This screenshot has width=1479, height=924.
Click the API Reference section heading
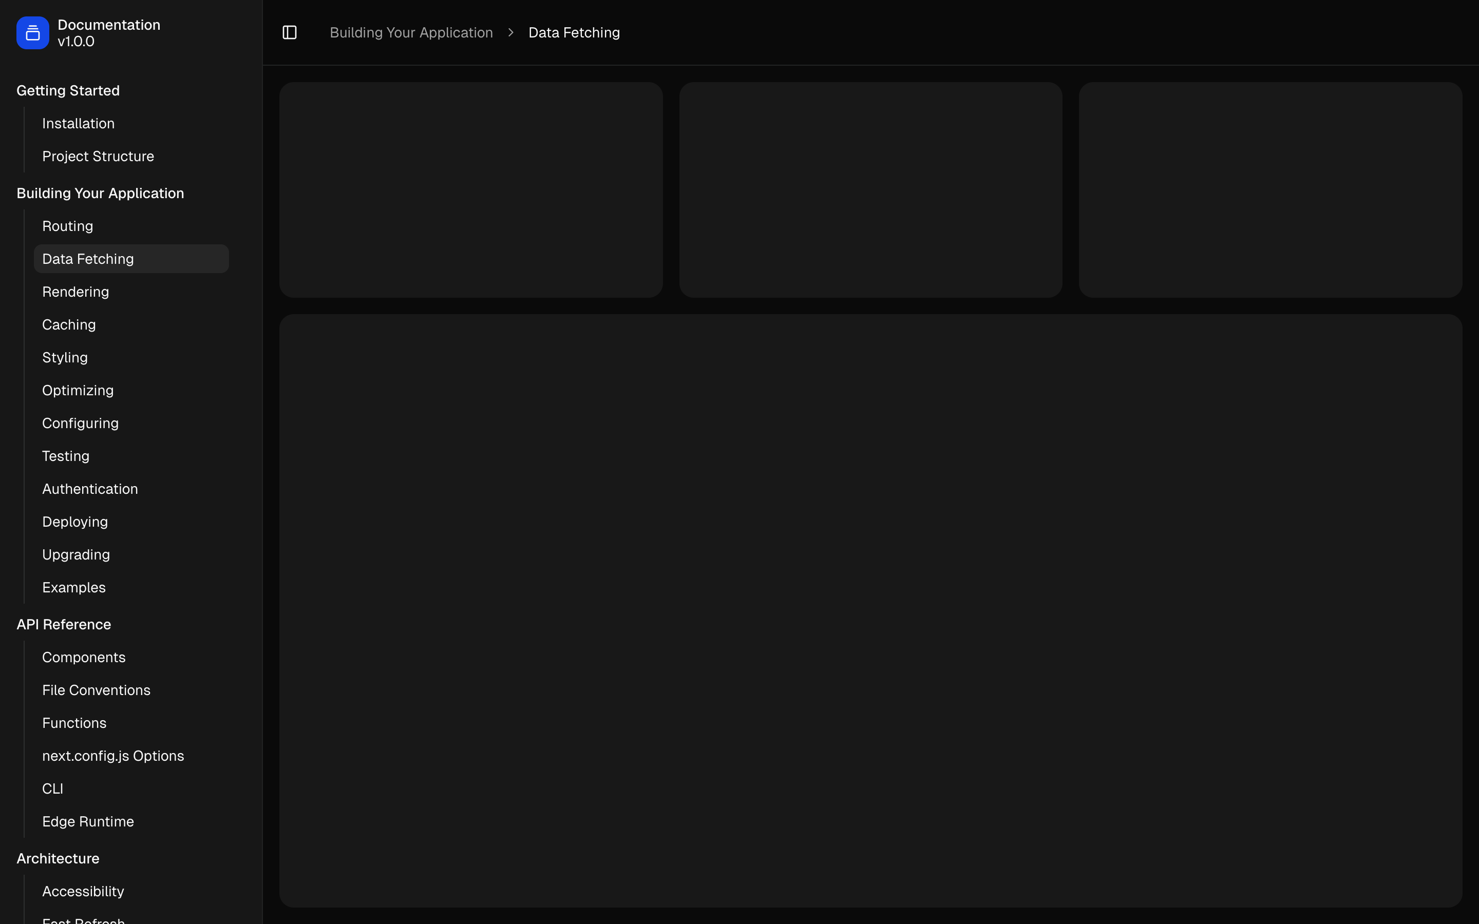[x=64, y=625]
